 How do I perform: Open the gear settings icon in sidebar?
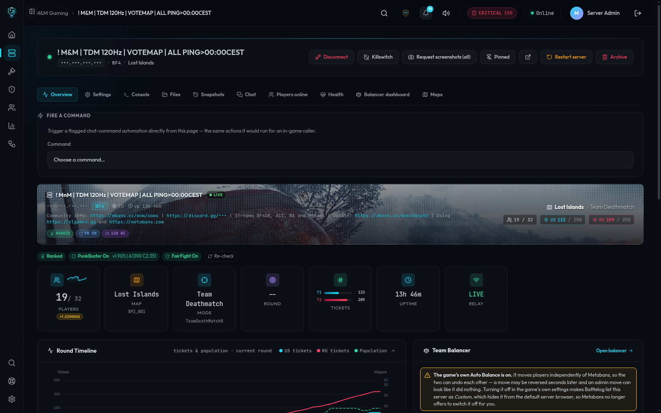coord(12,399)
